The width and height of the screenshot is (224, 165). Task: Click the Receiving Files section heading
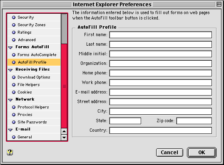[x=33, y=69]
